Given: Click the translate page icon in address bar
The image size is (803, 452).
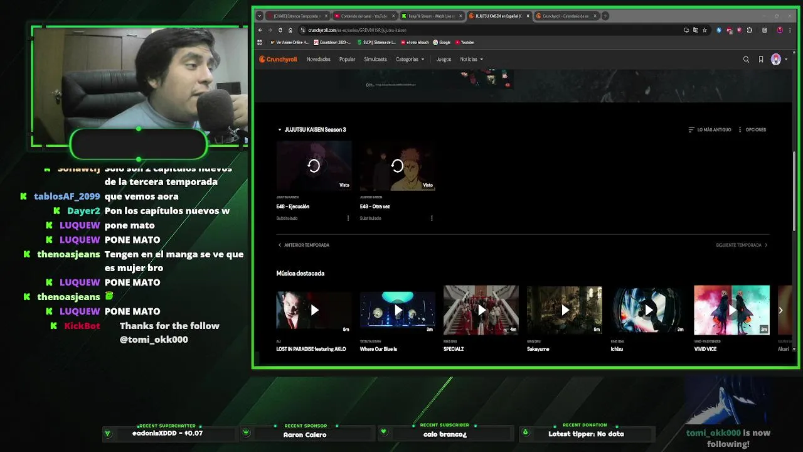Looking at the screenshot, I should tap(695, 30).
